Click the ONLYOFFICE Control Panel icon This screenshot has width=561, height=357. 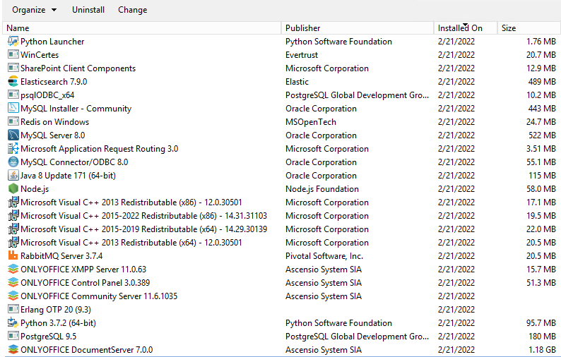(x=13, y=282)
